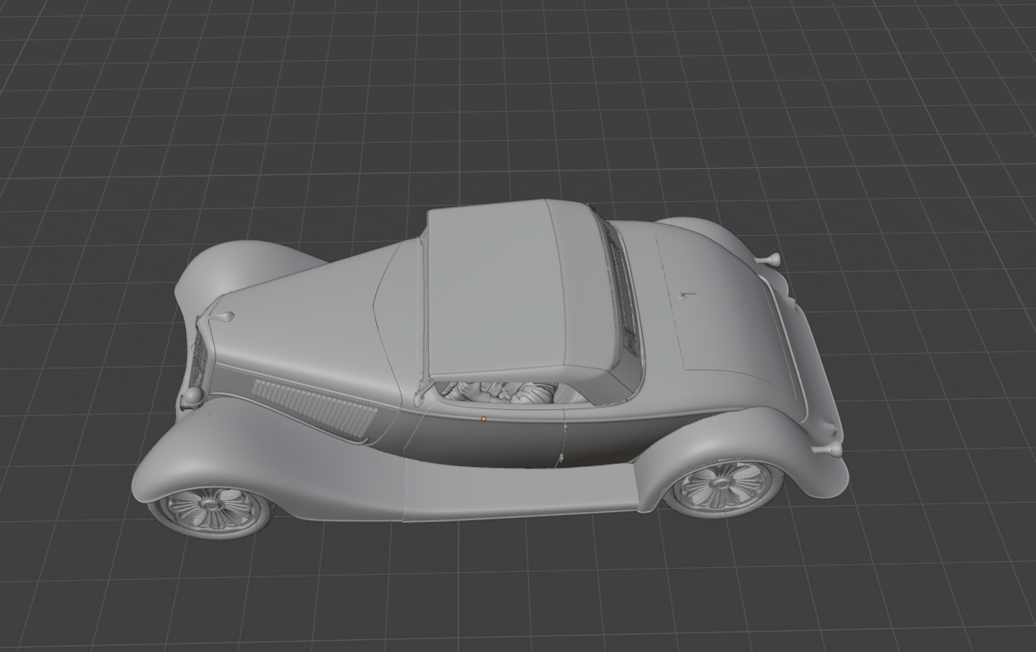This screenshot has width=1036, height=652.
Task: Click the front radiator grille
Action: pyautogui.click(x=198, y=360)
